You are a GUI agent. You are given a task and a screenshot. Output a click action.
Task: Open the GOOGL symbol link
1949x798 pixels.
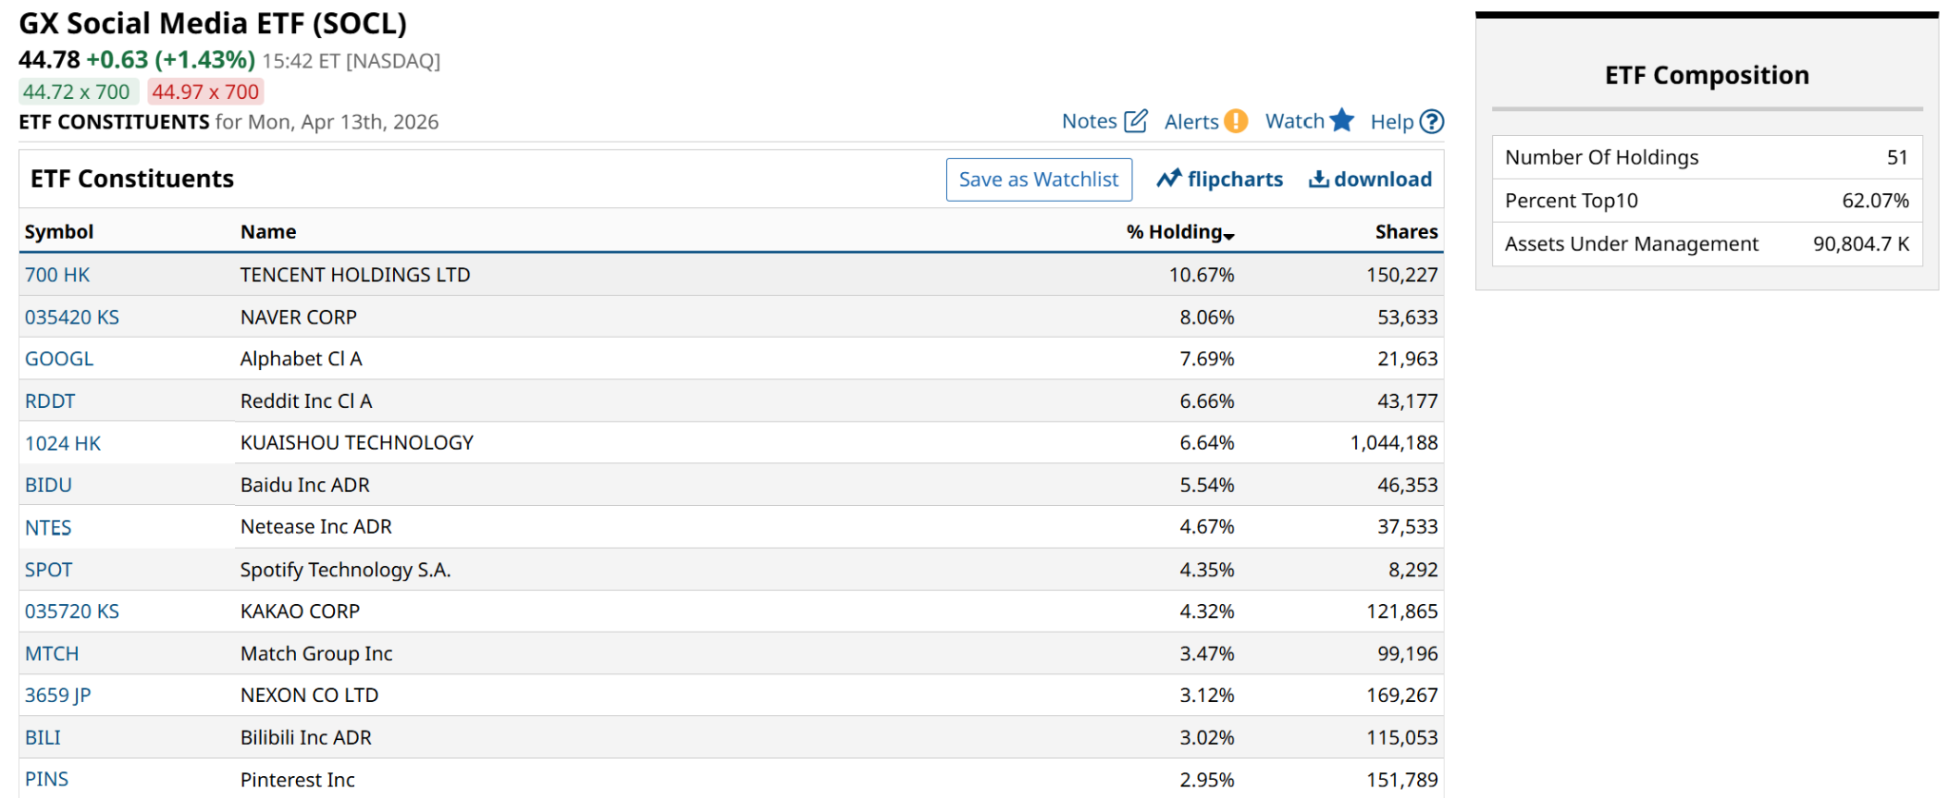(59, 359)
